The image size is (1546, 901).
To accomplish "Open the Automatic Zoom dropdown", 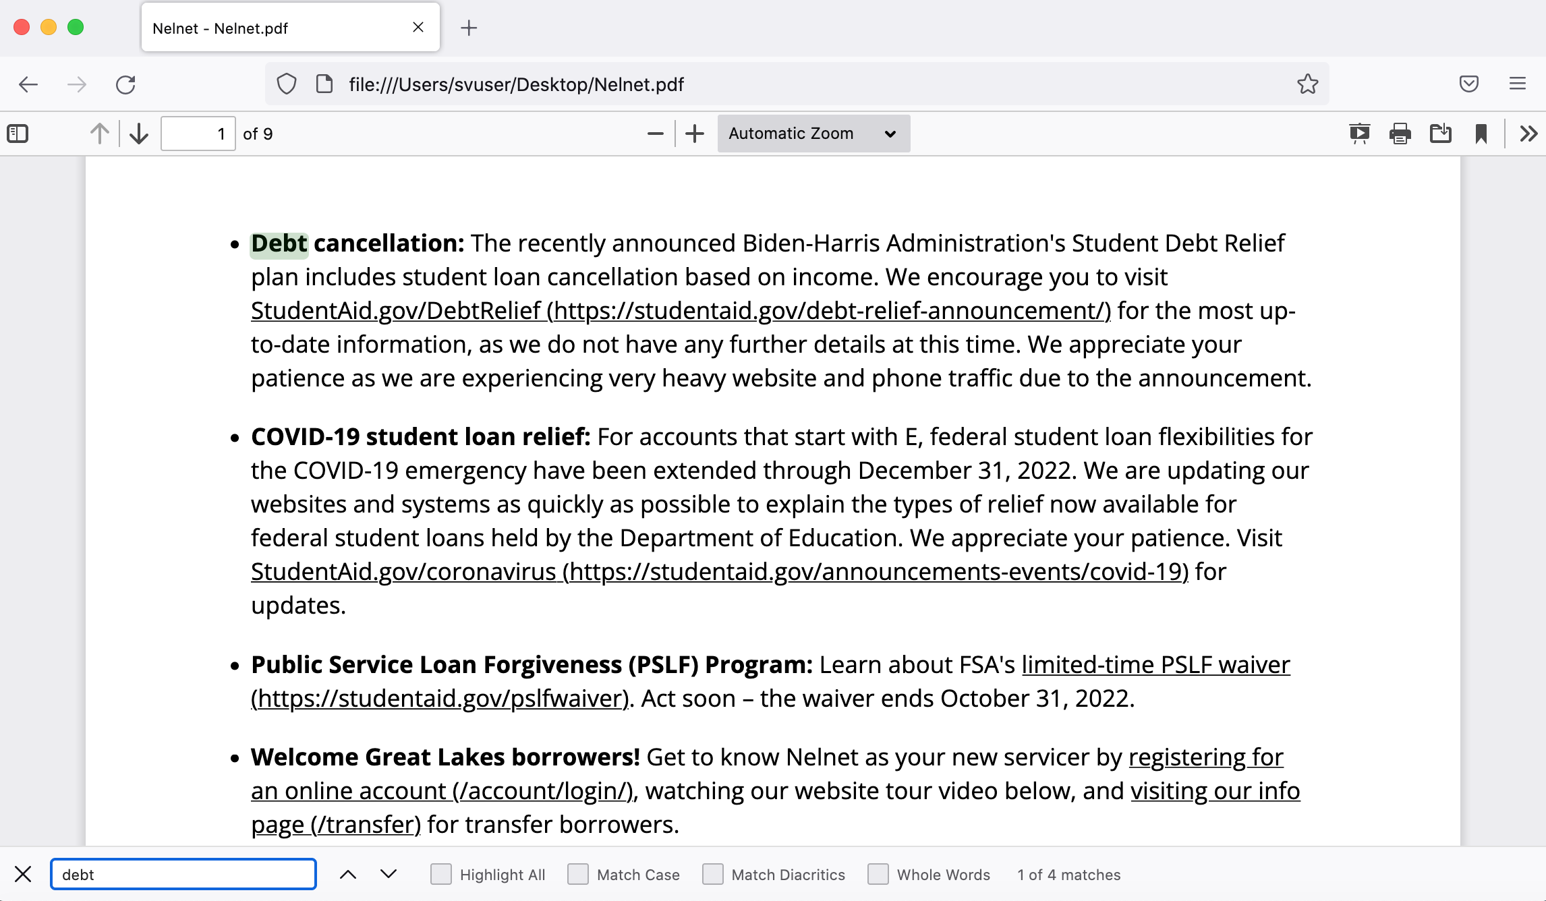I will [x=813, y=134].
